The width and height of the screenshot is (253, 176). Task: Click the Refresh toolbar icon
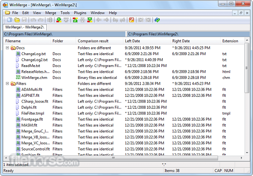coord(157,20)
